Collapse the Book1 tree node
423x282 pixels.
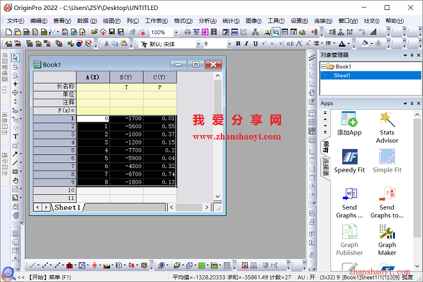pos(323,67)
